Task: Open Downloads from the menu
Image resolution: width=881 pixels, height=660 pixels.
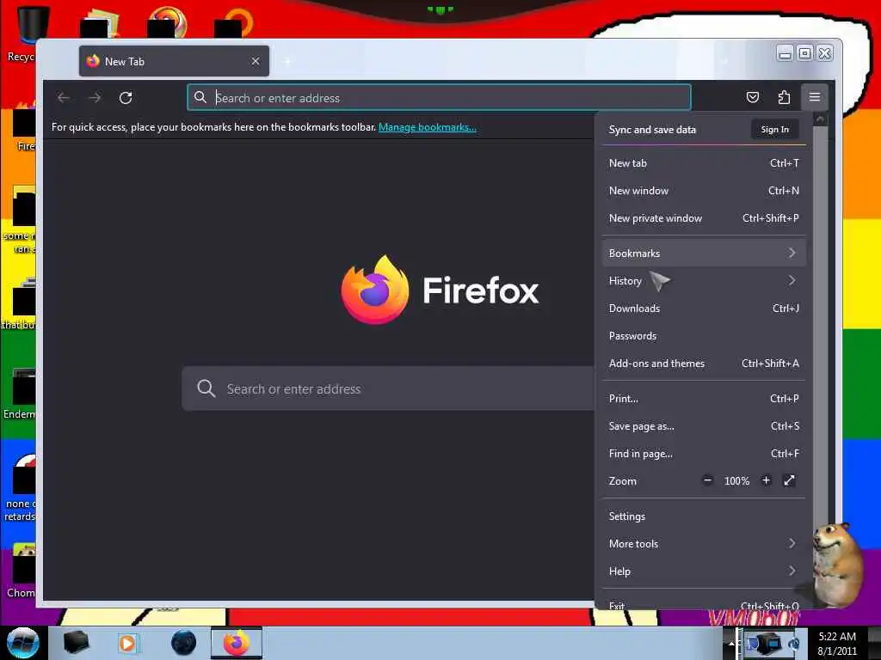Action: coord(704,309)
